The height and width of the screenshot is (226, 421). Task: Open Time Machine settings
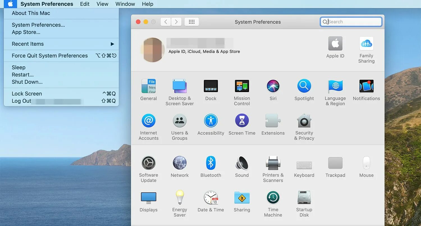273,204
